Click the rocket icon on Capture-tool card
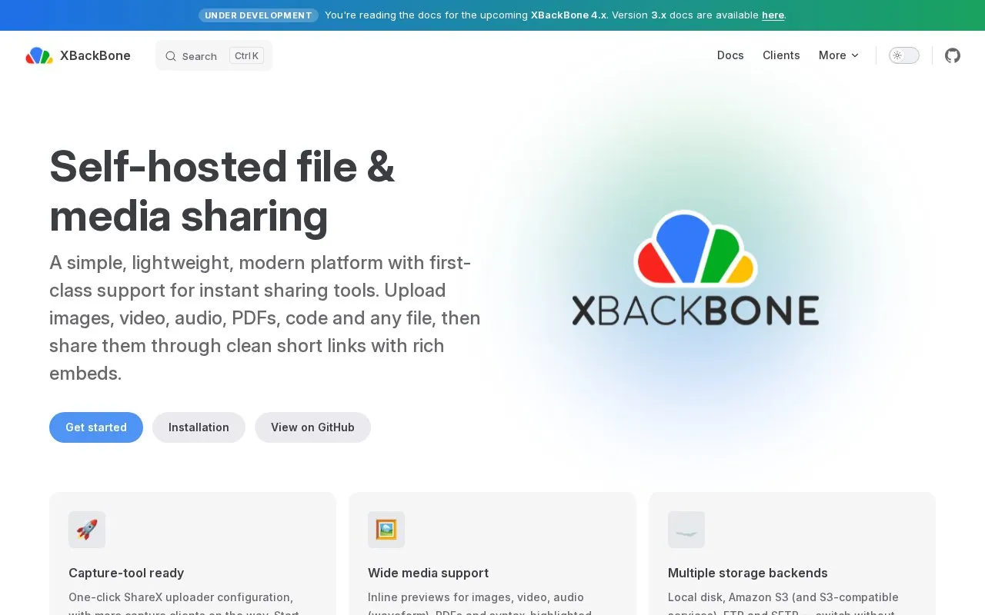985x615 pixels. pyautogui.click(x=87, y=530)
